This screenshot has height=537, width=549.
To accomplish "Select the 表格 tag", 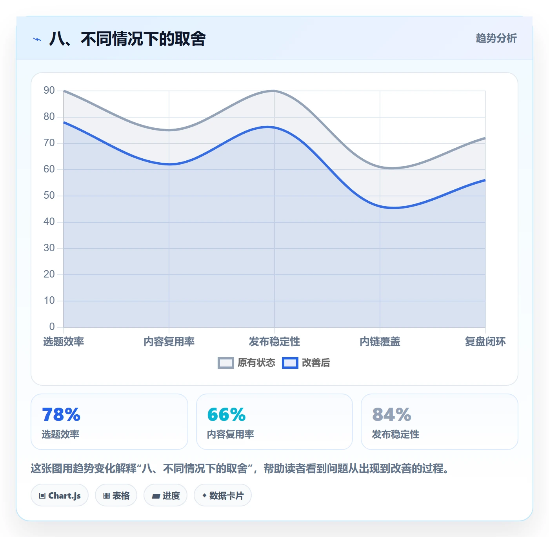I will point(116,495).
